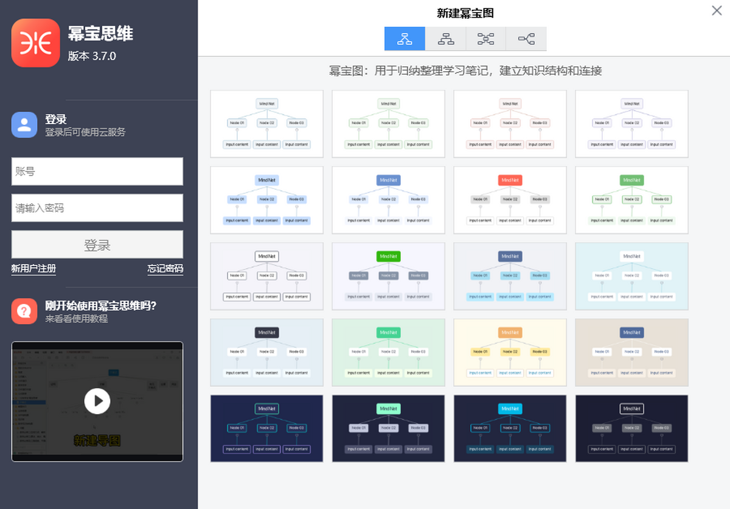
Task: Choose the template with black outlined nodes
Action: point(266,276)
